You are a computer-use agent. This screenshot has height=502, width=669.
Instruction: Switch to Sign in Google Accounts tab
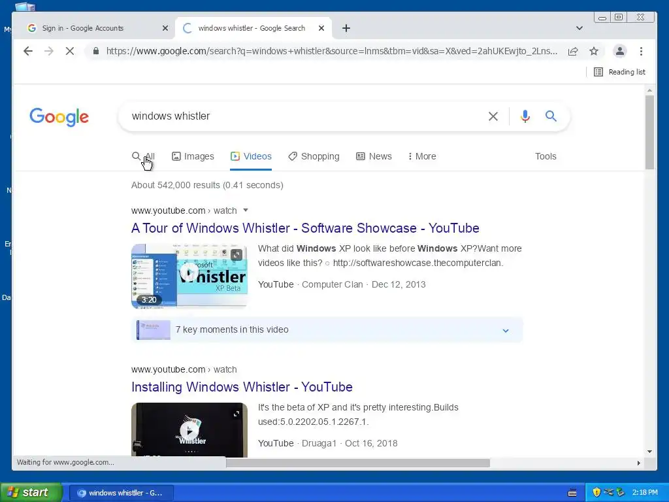point(94,28)
